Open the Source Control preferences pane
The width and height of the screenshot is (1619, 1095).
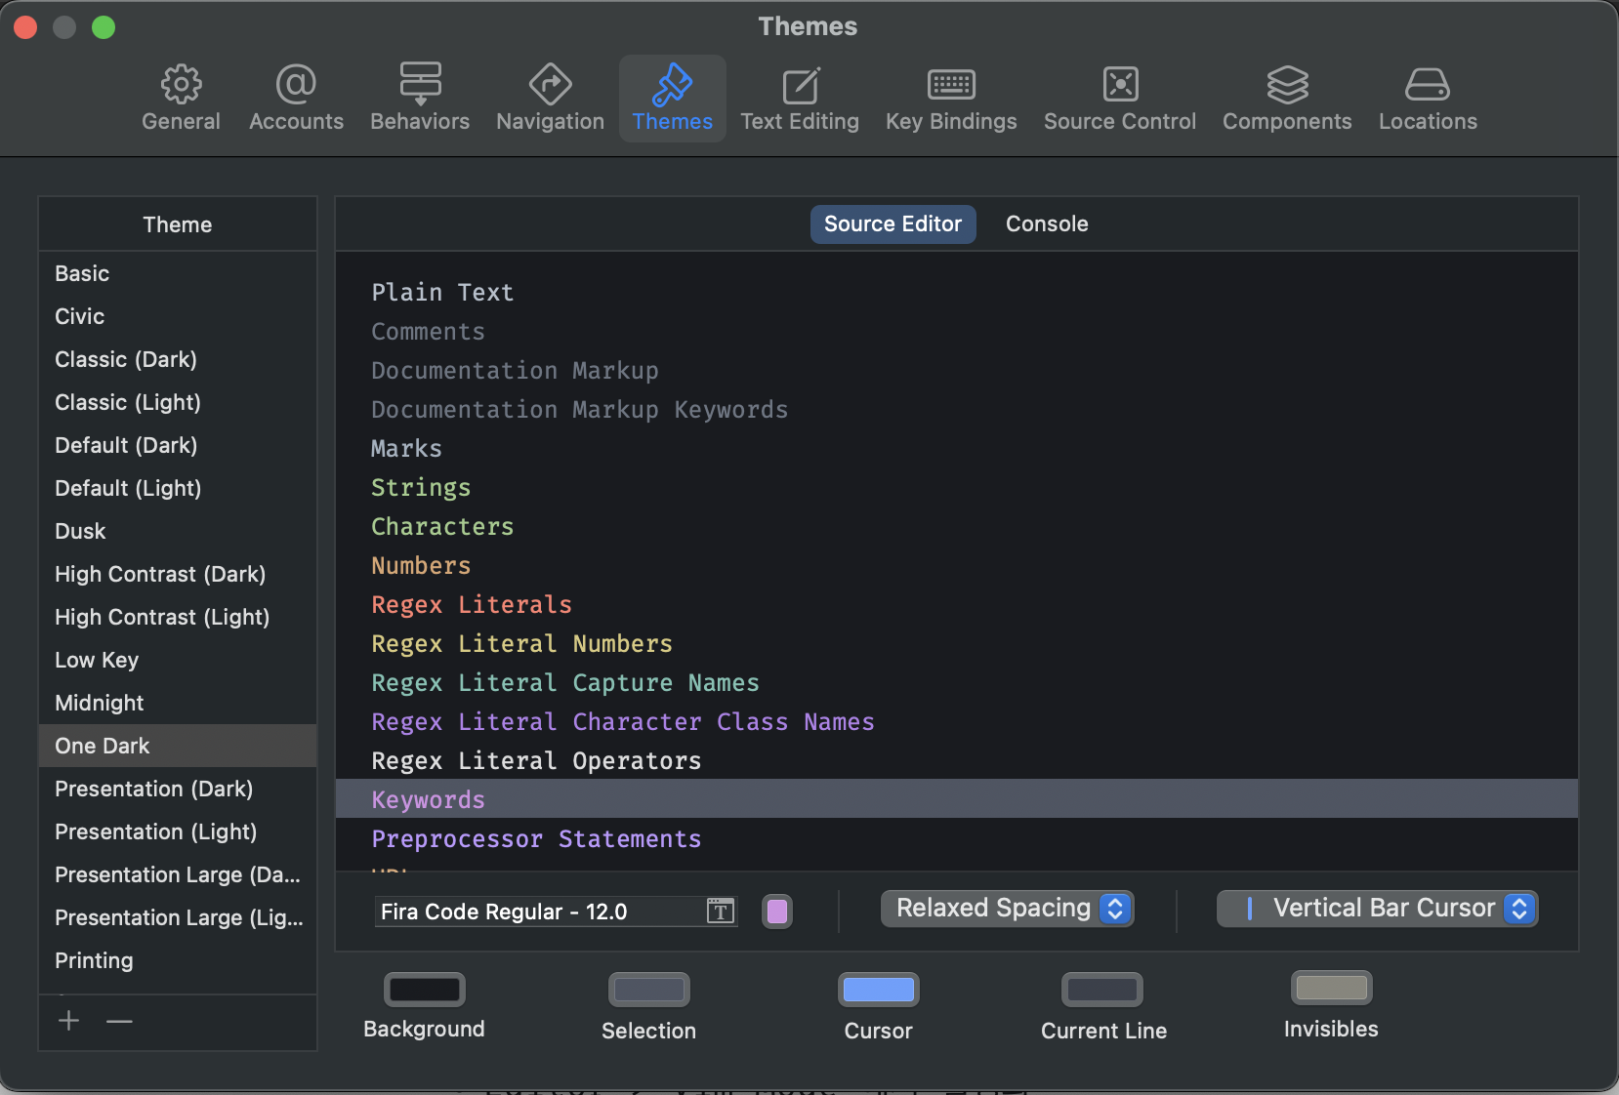point(1120,98)
